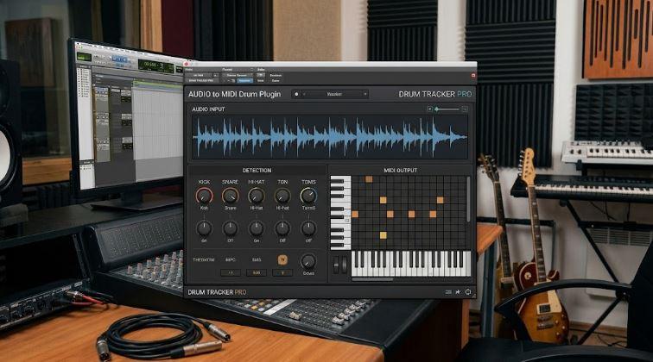This screenshot has width=653, height=362.
Task: Open the preset dropdown arrow in plugin header
Action: [x=365, y=94]
